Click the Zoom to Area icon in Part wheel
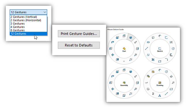The width and height of the screenshot is (186, 108). tap(131, 59)
